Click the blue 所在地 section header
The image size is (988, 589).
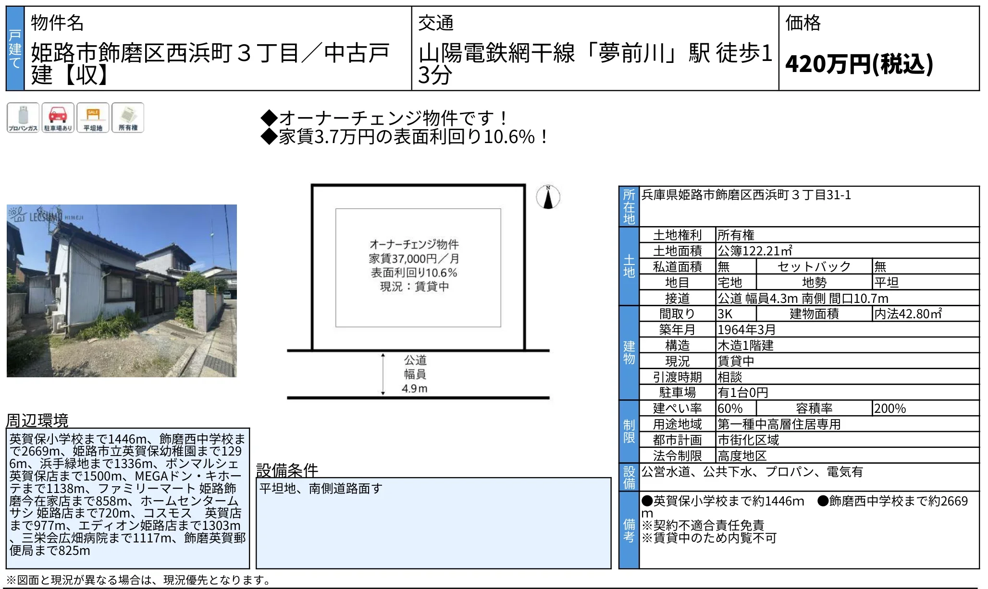click(x=629, y=207)
